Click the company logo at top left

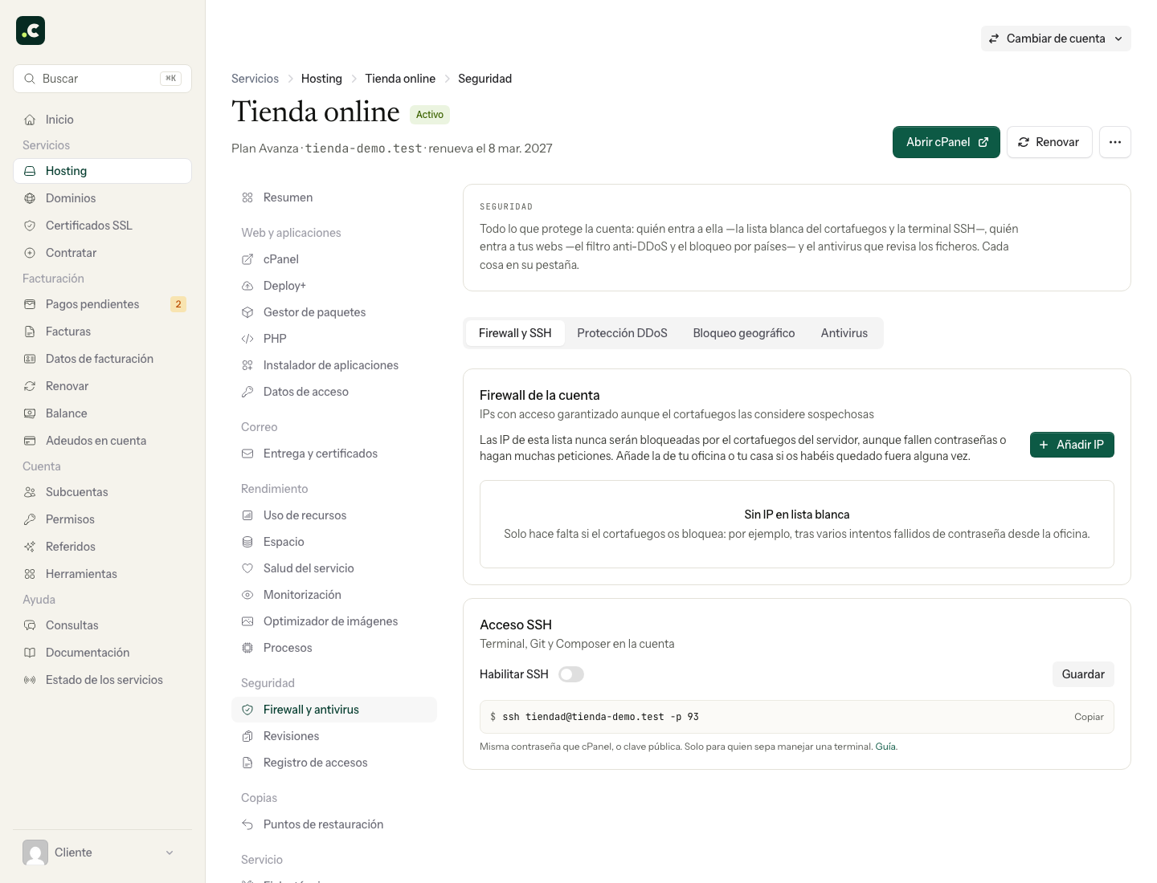tap(31, 31)
